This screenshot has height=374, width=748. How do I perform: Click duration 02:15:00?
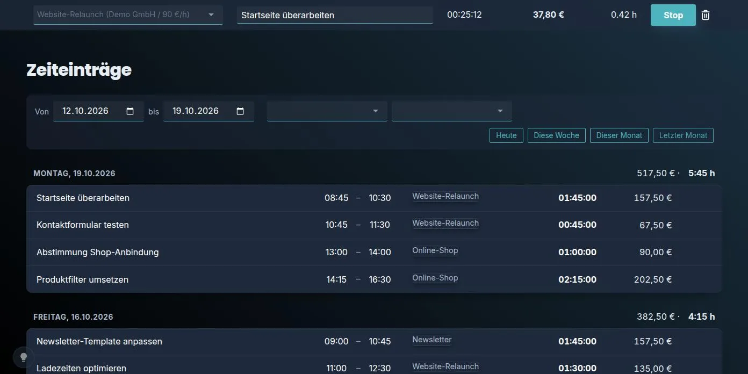pyautogui.click(x=577, y=279)
